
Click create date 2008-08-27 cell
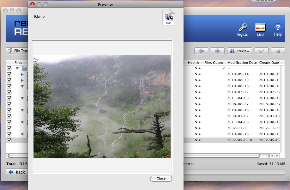coord(269,104)
